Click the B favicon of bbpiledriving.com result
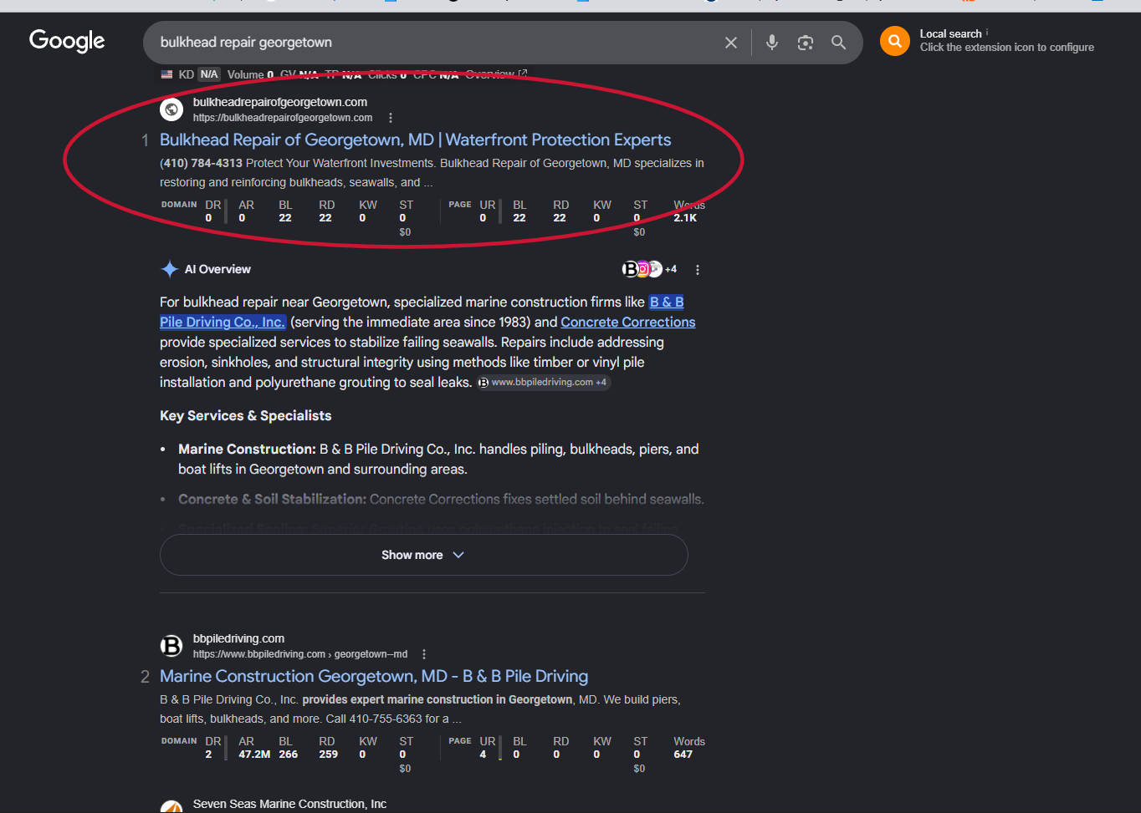Viewport: 1141px width, 813px height. click(171, 645)
